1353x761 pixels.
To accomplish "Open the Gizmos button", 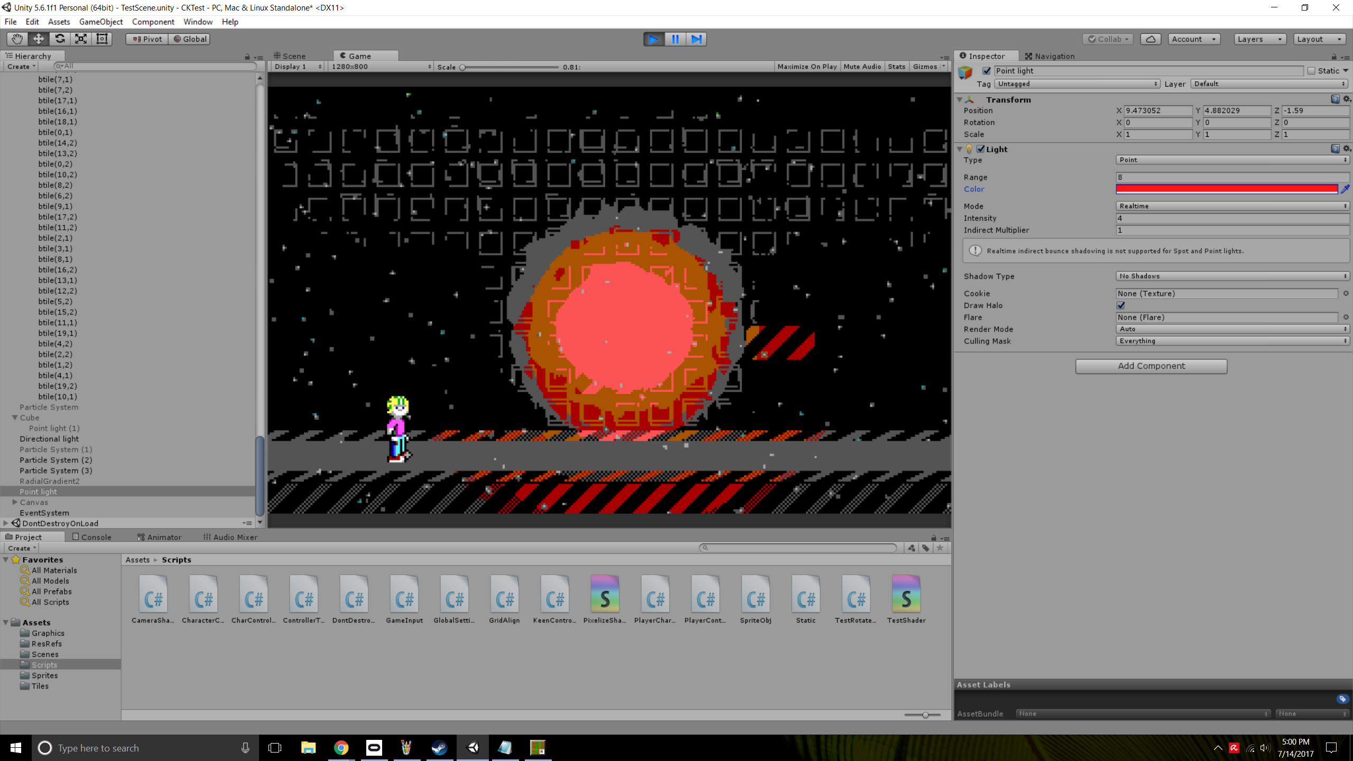I will click(929, 67).
